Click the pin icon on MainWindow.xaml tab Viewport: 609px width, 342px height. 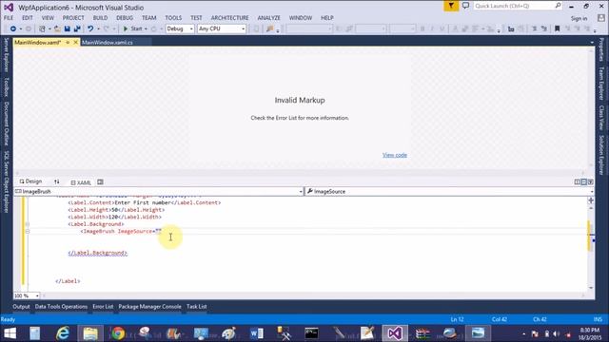[x=68, y=42]
